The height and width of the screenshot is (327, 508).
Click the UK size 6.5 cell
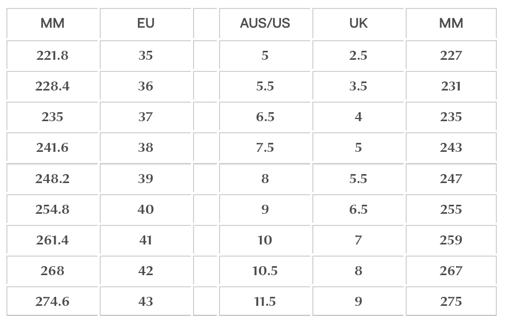click(x=358, y=210)
